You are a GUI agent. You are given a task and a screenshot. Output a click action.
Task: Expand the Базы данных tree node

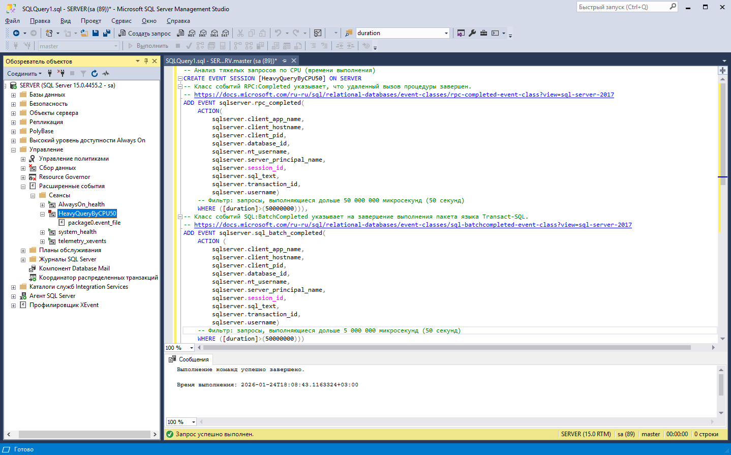pos(13,95)
